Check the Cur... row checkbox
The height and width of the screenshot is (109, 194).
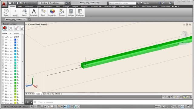click(3, 37)
